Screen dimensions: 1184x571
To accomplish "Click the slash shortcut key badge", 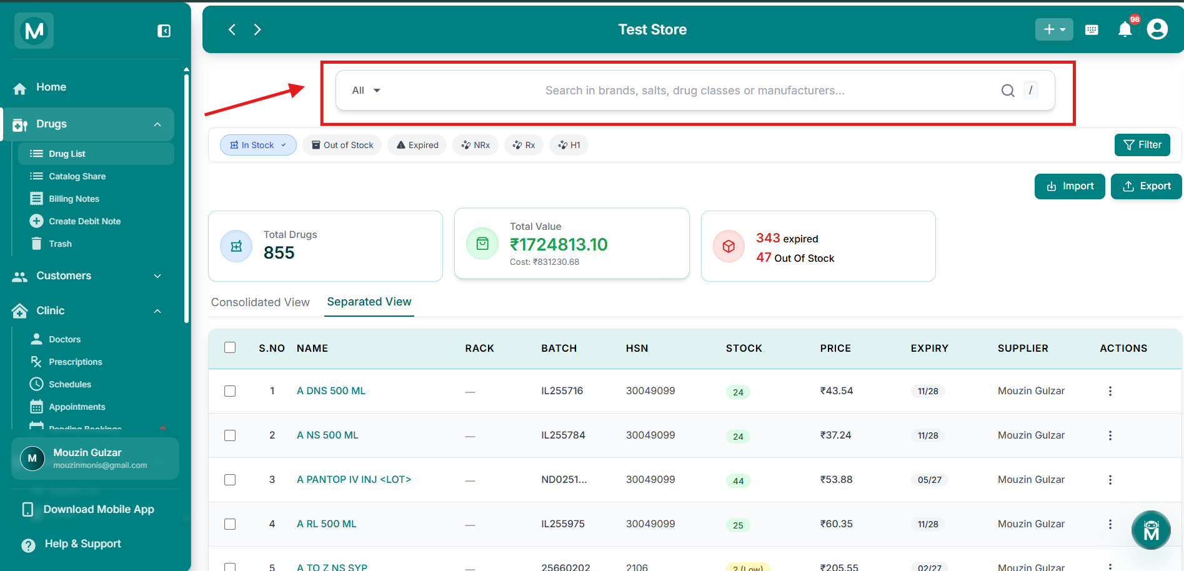I will (x=1031, y=90).
